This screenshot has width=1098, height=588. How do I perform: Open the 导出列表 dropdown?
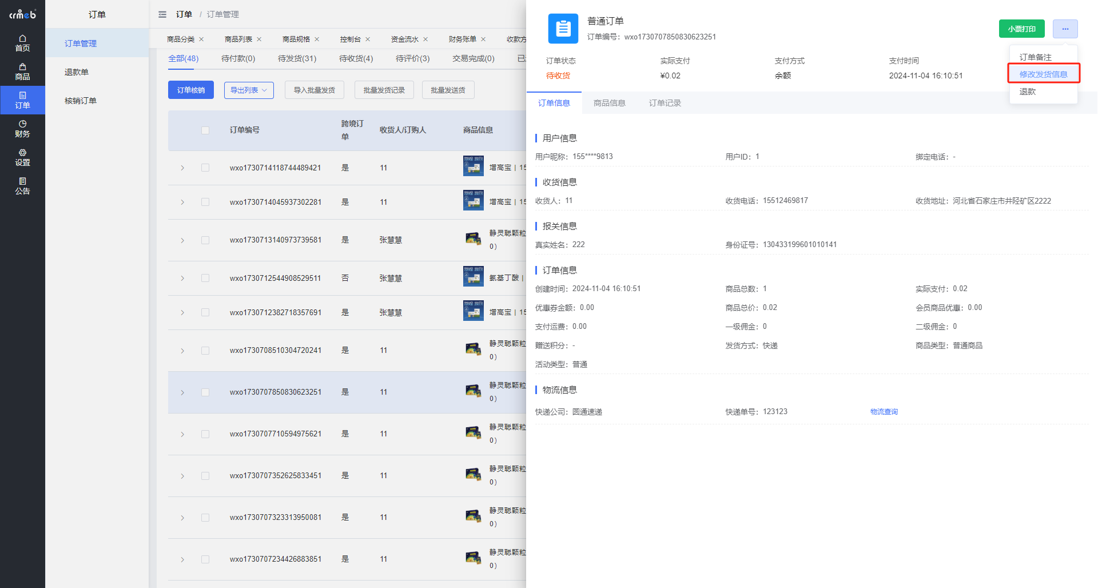point(249,90)
